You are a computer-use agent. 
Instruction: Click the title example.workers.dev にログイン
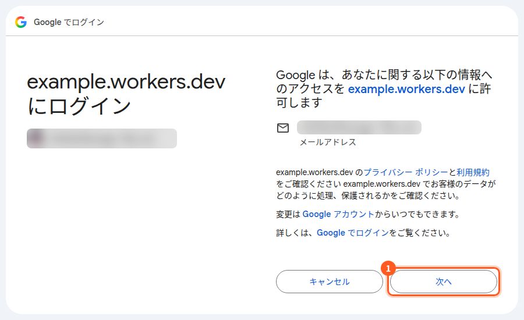126,94
